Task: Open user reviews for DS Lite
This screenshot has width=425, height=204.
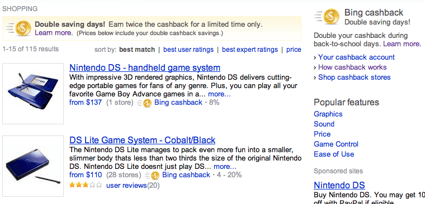Action: [126, 186]
